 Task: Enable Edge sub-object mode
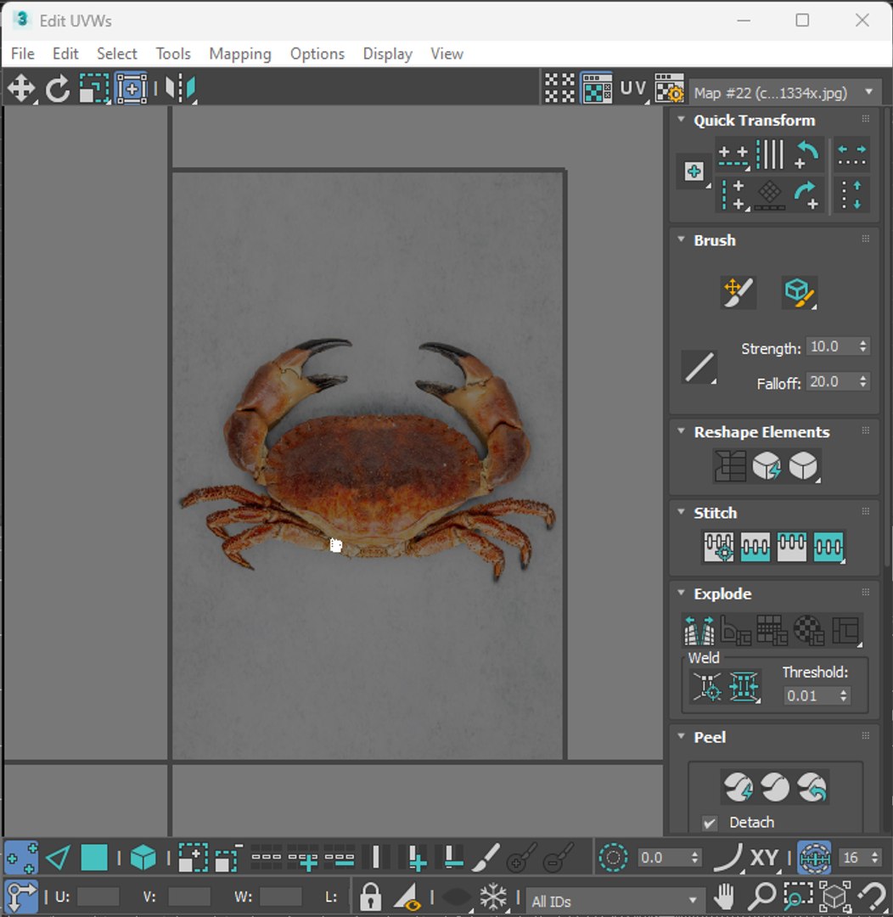[x=58, y=858]
